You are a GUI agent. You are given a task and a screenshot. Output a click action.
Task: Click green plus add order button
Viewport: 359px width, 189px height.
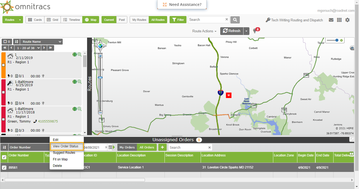162,147
